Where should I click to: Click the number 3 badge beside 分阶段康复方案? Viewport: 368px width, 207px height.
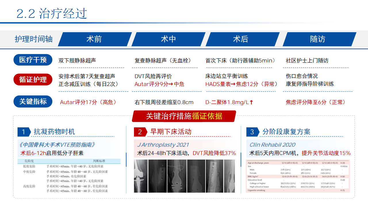point(252,132)
